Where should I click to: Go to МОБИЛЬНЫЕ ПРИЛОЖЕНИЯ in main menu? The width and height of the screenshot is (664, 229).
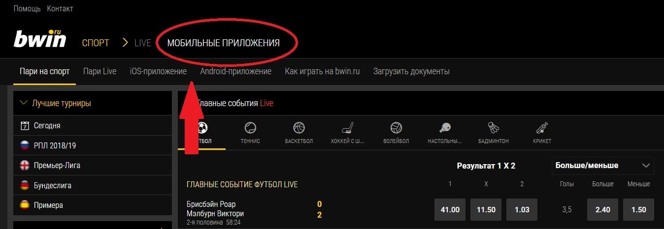point(223,43)
